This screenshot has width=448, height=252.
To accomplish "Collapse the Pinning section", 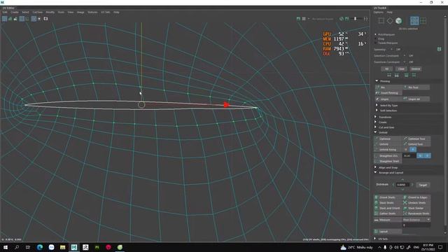I will click(377, 81).
